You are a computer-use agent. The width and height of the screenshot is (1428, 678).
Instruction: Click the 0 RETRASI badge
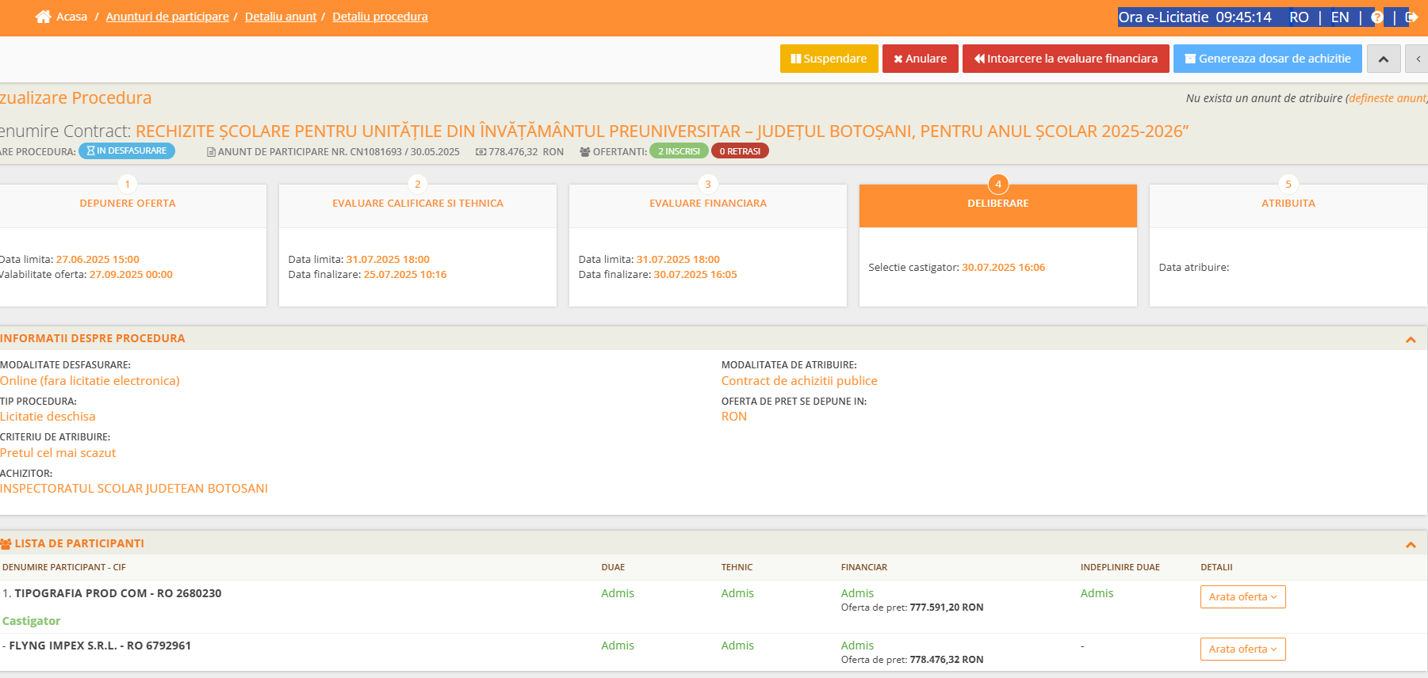pyautogui.click(x=740, y=151)
